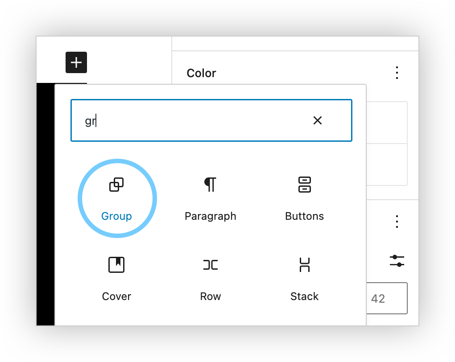Click the "Color" panel heading
455x362 pixels.
click(201, 73)
